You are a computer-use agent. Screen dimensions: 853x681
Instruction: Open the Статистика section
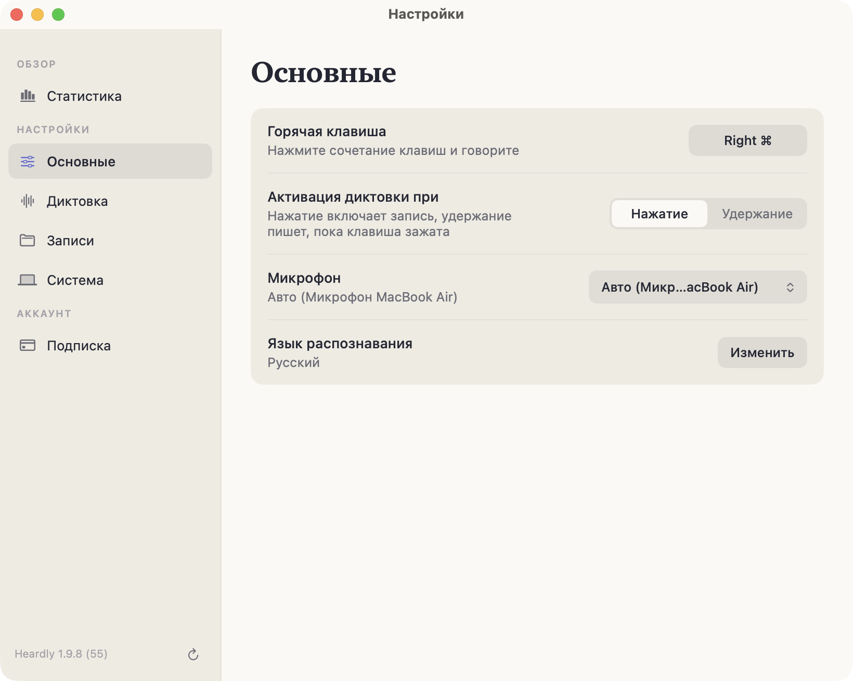point(110,96)
